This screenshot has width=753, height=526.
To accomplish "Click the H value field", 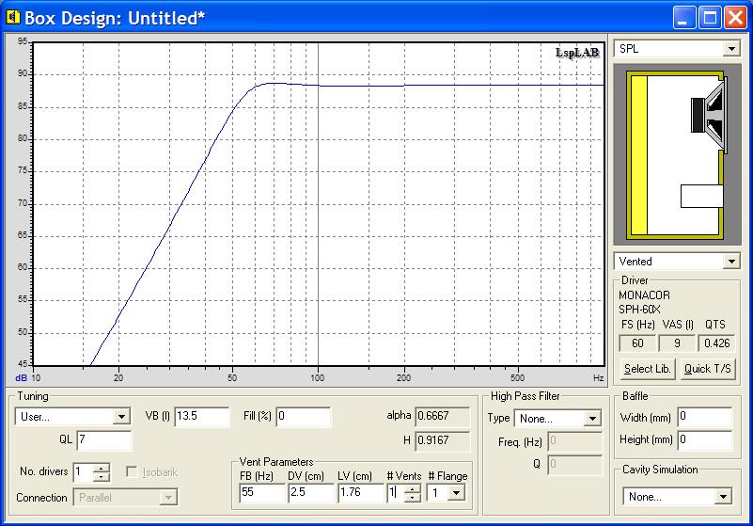I will coord(442,440).
